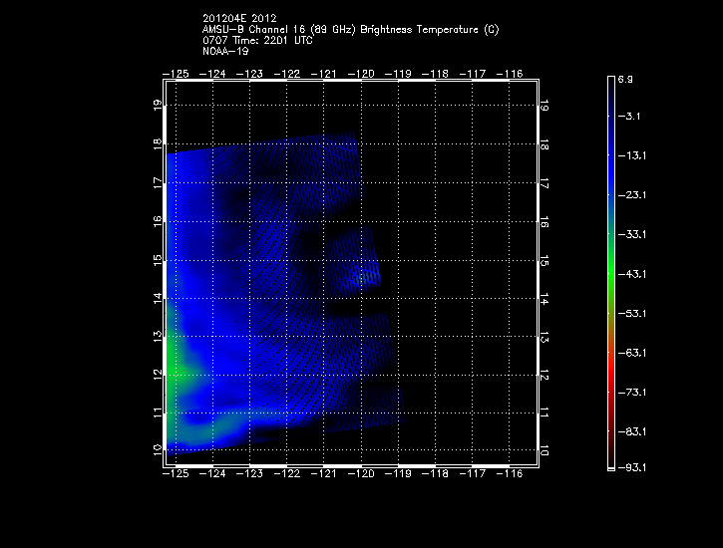Click the -118 longitude label on top axis
The width and height of the screenshot is (723, 548).
pos(435,74)
